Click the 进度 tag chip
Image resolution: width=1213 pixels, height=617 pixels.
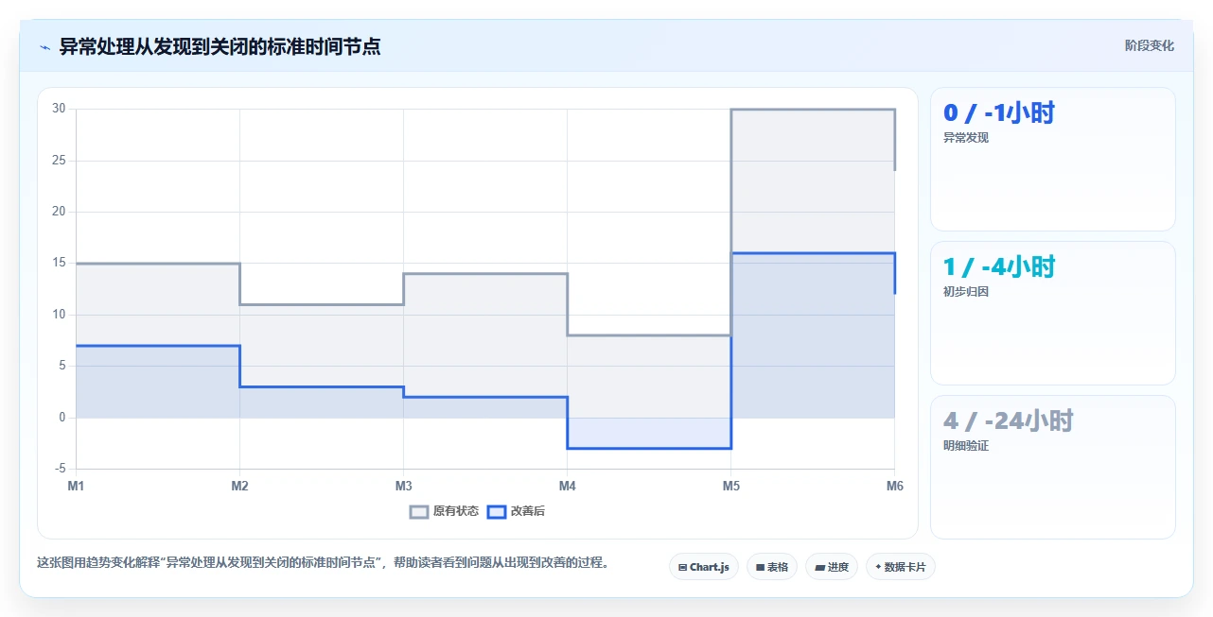832,567
